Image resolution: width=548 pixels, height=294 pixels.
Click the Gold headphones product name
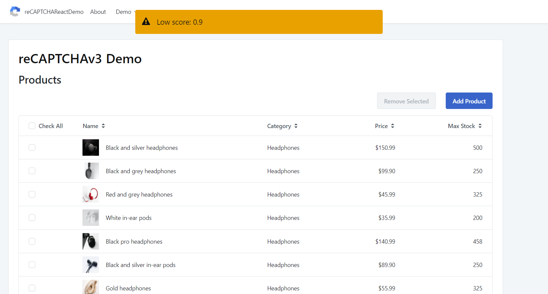tap(128, 288)
